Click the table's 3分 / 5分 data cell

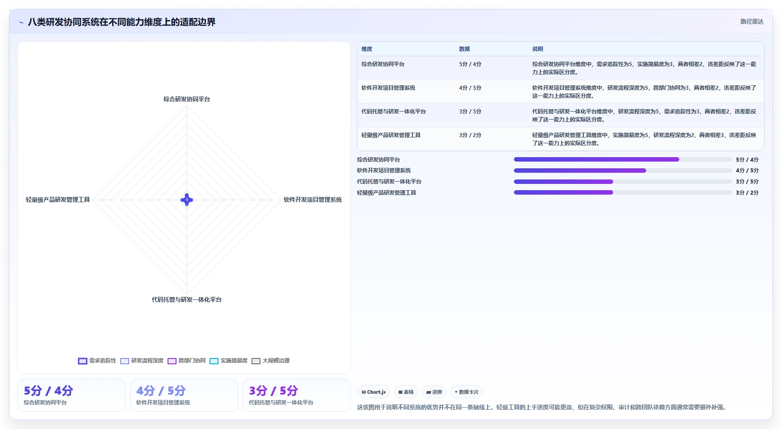click(470, 112)
